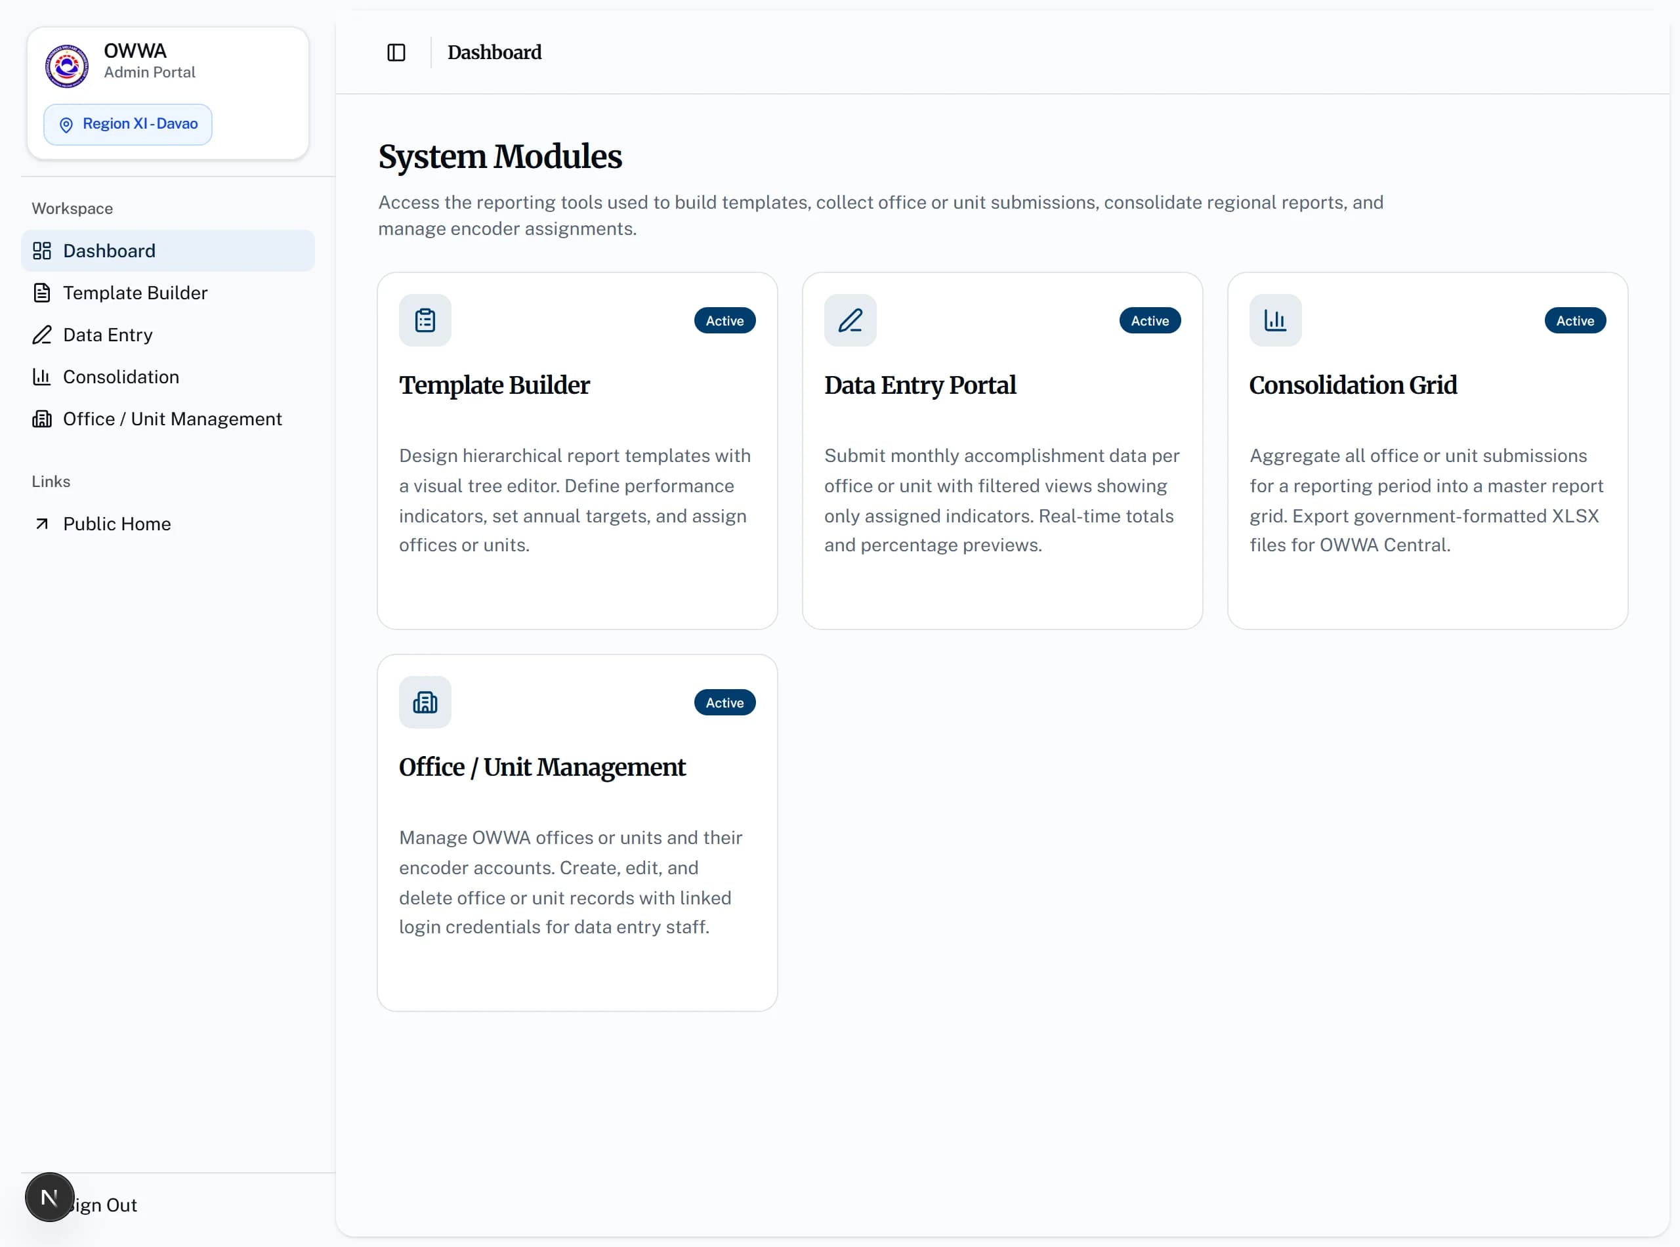Click Active badge on Office / Unit Management card
Viewport: 1680px width, 1247px height.
click(x=724, y=703)
